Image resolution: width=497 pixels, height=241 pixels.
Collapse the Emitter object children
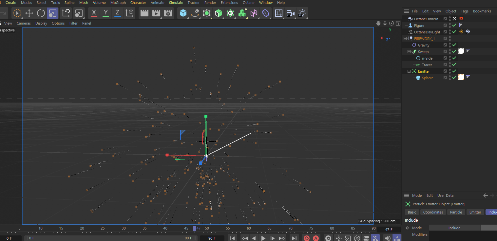[409, 71]
